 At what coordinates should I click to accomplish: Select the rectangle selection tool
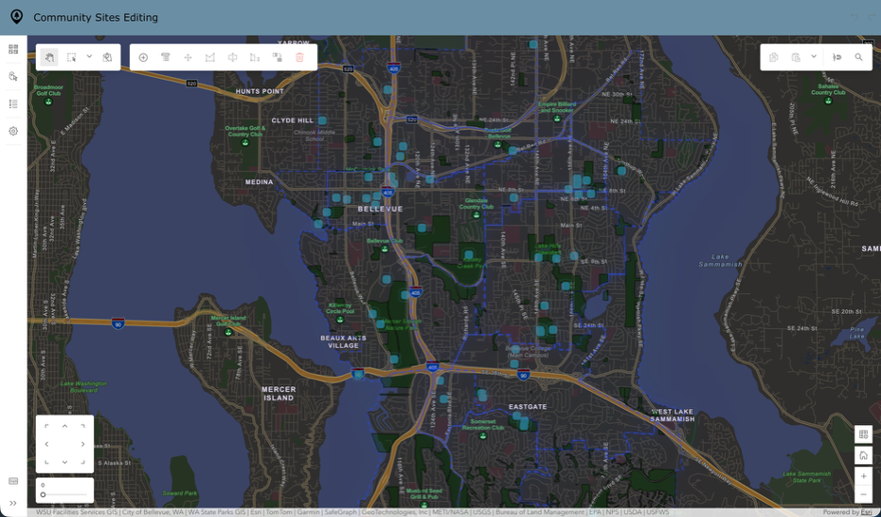(x=72, y=57)
